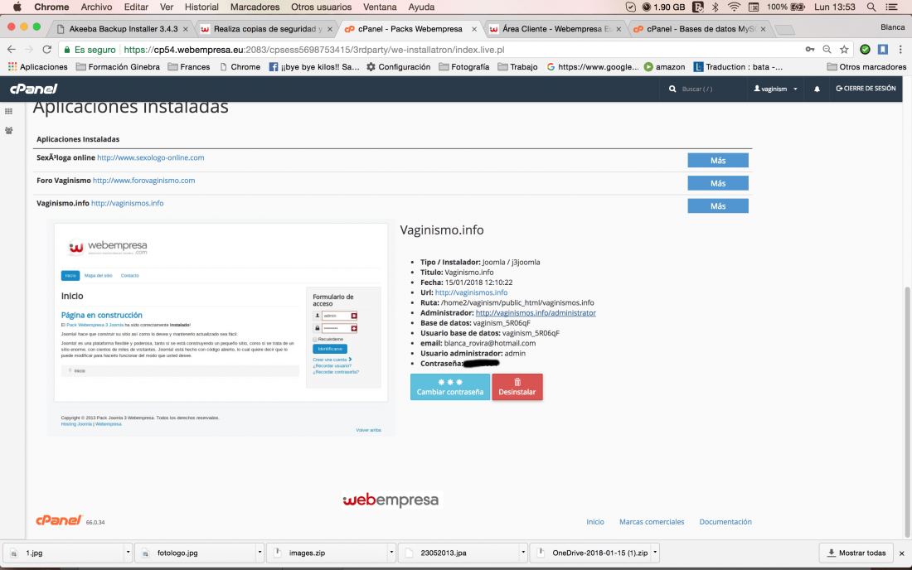Open the Ventana menu
The image size is (912, 570).
[380, 7]
